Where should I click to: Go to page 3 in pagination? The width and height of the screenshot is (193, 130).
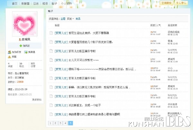(x=60, y=123)
